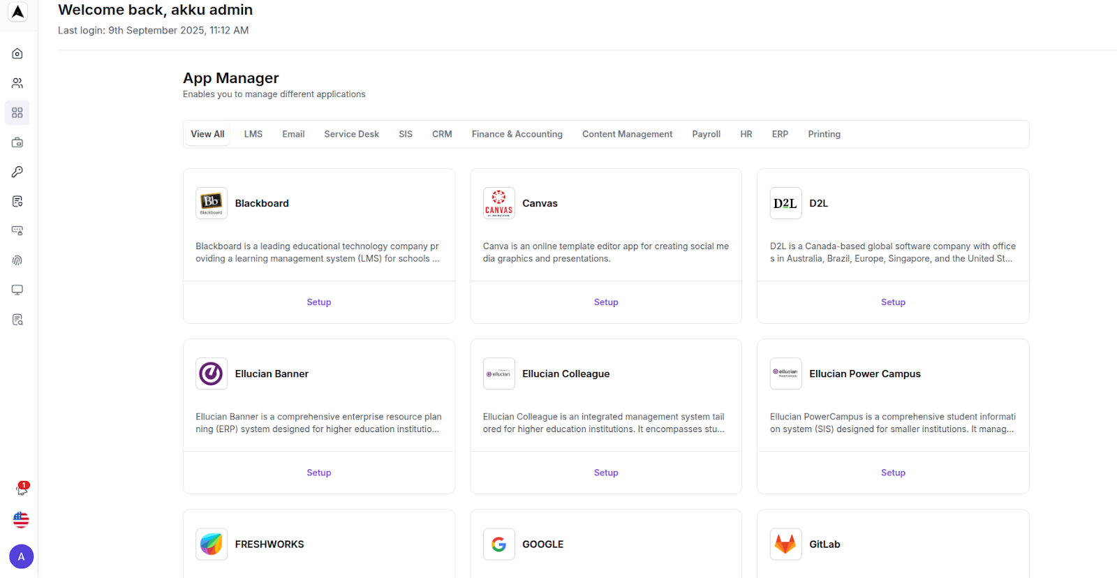Click the Ellucian PowerCampus description text
Viewport: 1117px width, 578px height.
[x=893, y=422]
